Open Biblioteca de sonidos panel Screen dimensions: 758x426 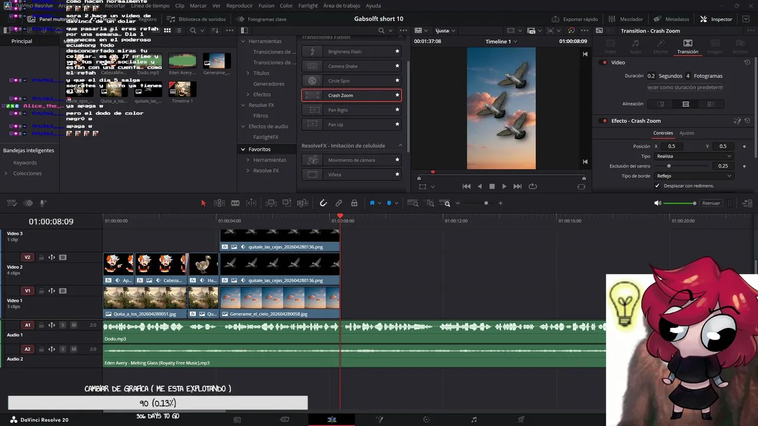[197, 19]
